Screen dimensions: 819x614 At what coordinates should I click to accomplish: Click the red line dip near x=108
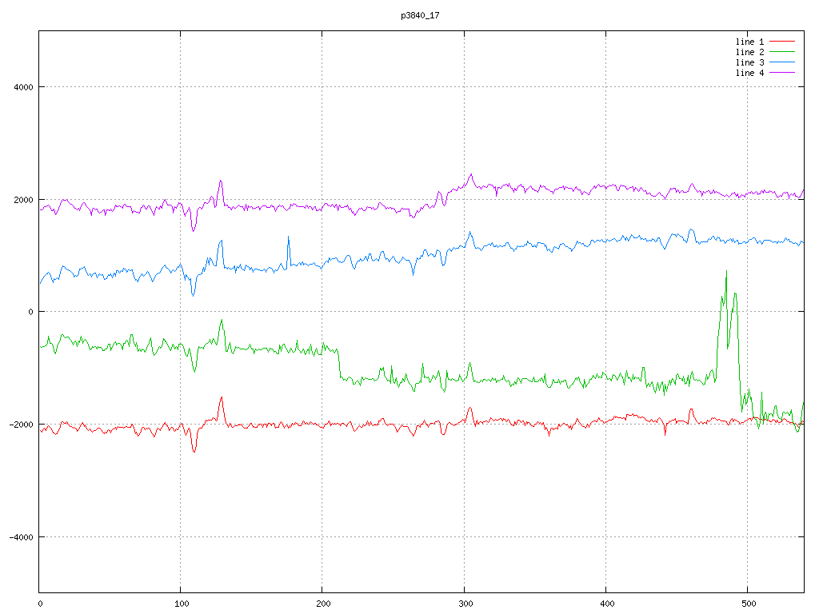pos(194,451)
